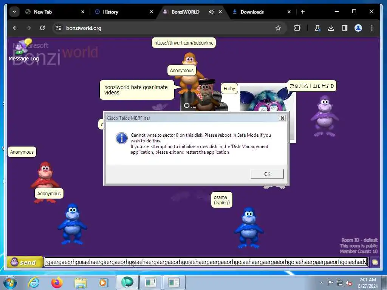Close the New Tab tab
Image resolution: width=387 pixels, height=290 pixels.
pos(83,12)
